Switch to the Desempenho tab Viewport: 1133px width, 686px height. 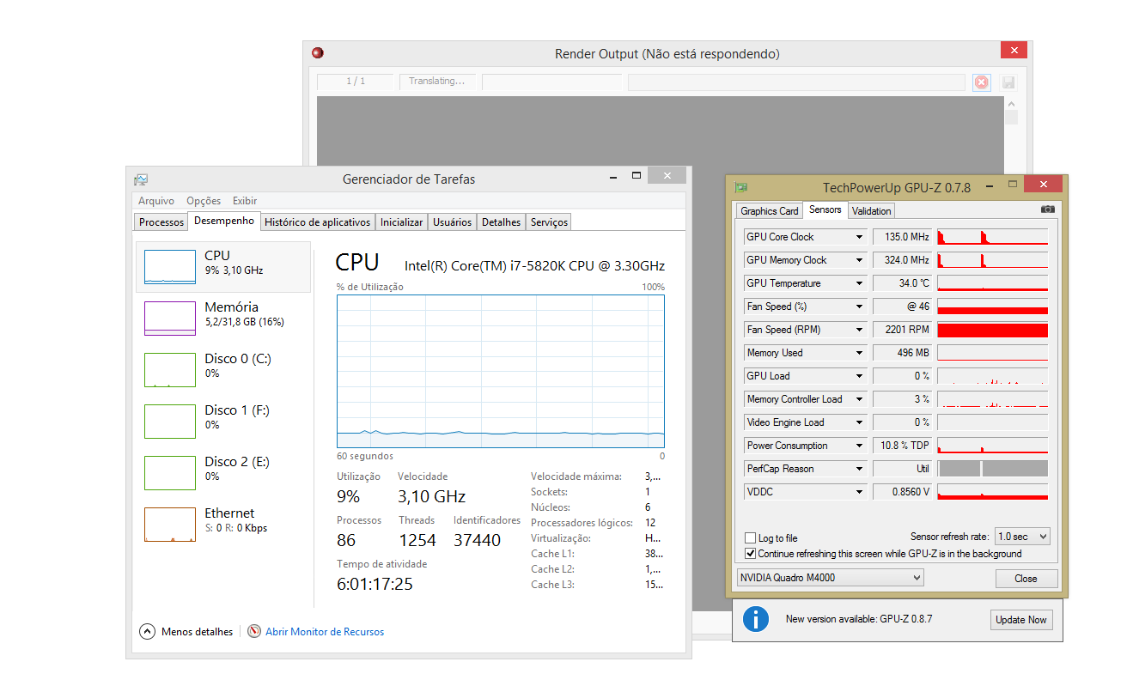pyautogui.click(x=224, y=221)
